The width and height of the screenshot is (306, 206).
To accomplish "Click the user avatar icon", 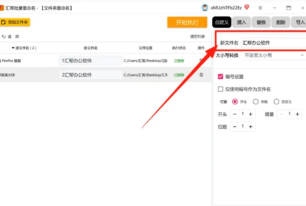I will tap(205, 8).
